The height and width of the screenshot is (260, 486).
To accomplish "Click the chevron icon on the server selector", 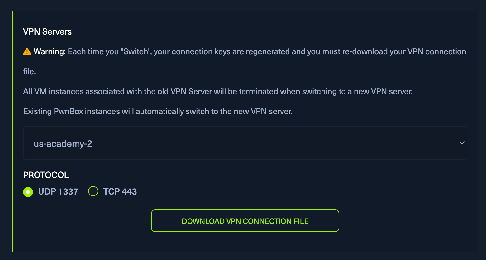I will click(x=462, y=143).
